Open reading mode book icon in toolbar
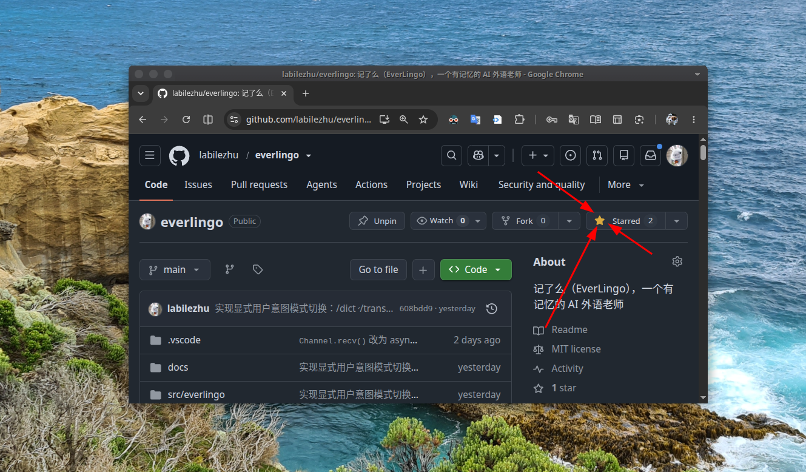This screenshot has height=472, width=806. click(596, 120)
